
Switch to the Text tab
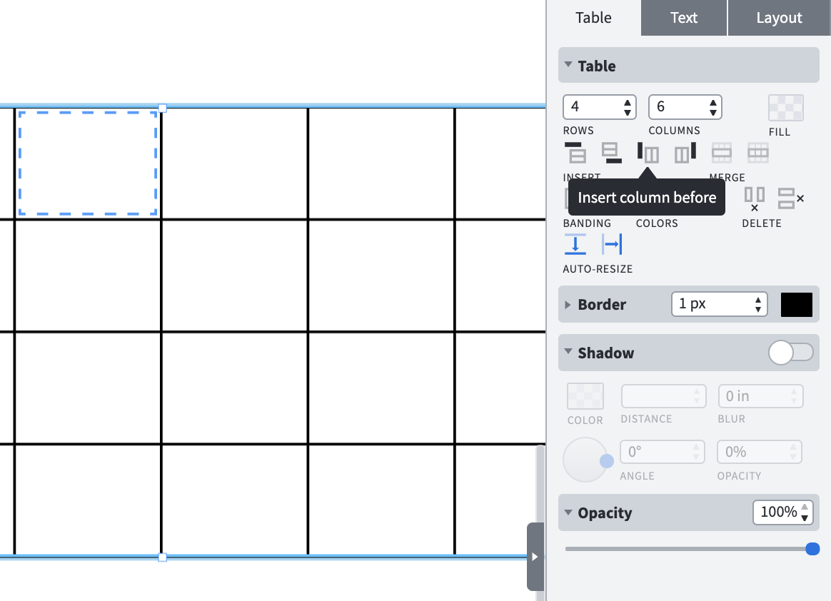[x=683, y=17]
